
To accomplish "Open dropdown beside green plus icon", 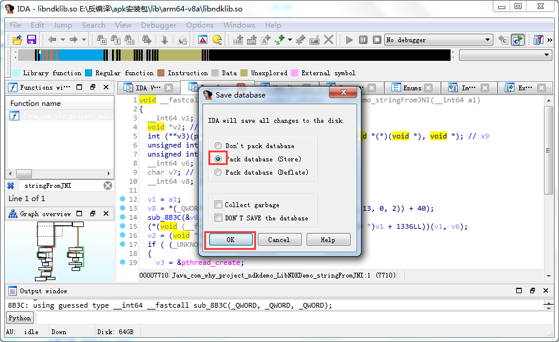I will point(290,40).
